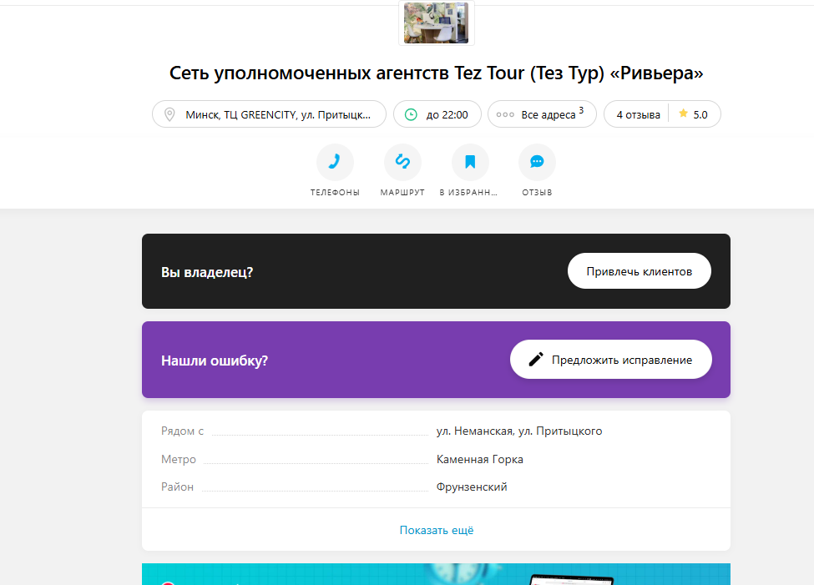Click the Фрунзенский district value
The width and height of the screenshot is (814, 585).
(x=472, y=487)
